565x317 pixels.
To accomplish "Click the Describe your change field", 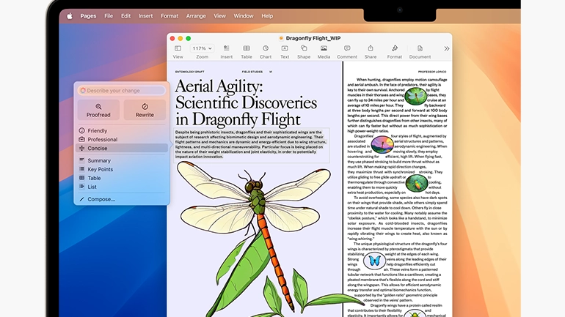I will 121,91.
